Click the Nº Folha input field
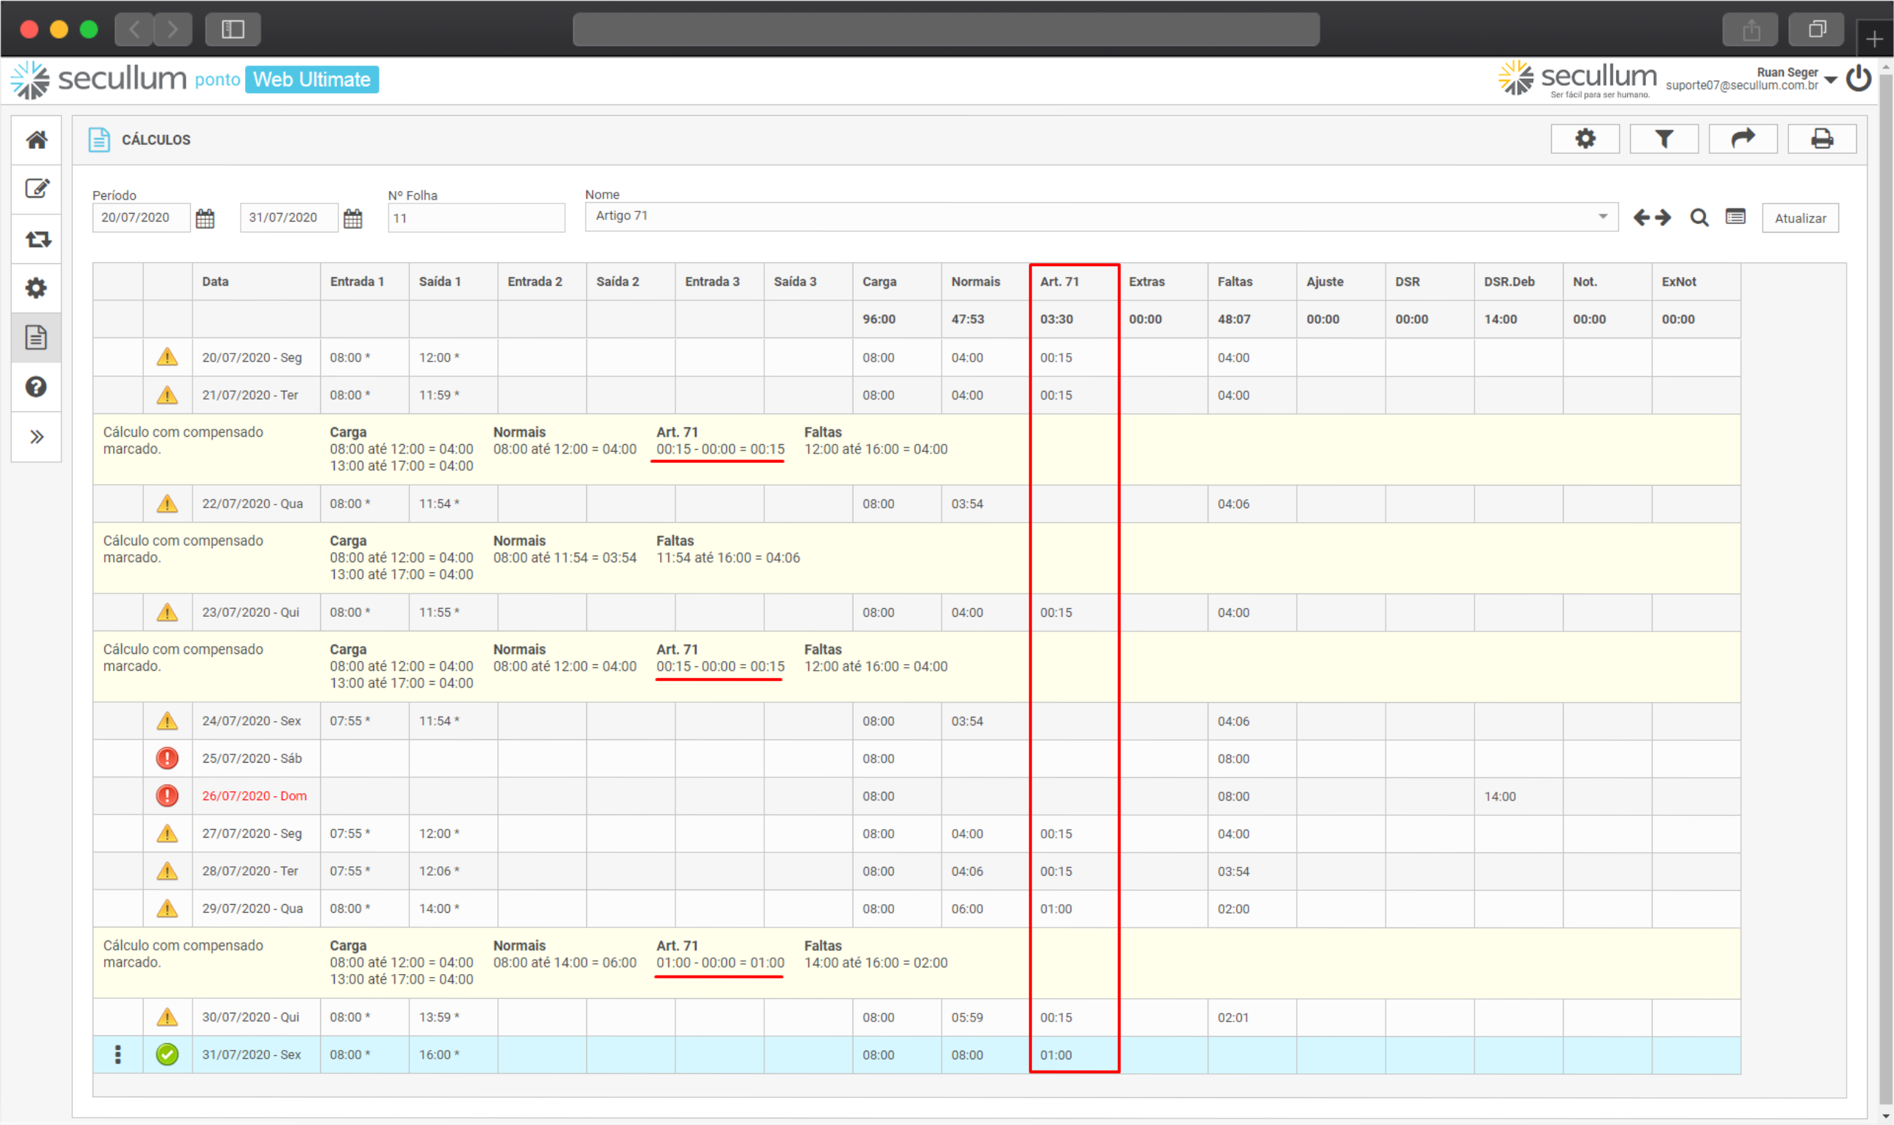 pos(476,218)
